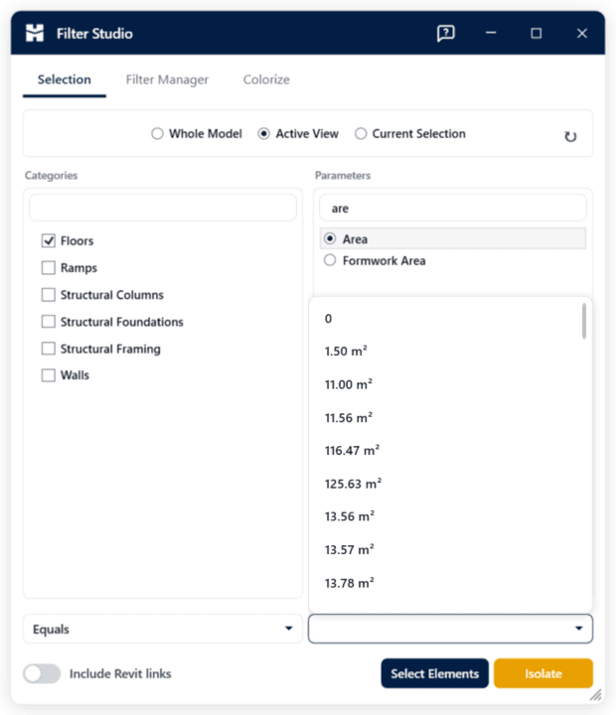Screen dimensions: 616x715
Task: Click the Select Elements button
Action: point(434,673)
